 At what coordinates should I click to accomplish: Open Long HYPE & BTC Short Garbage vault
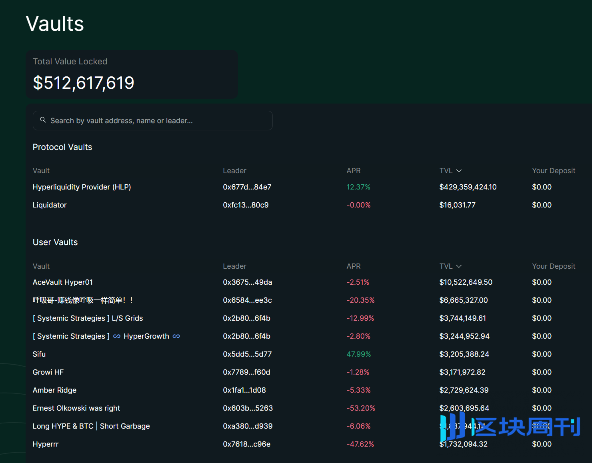tap(91, 426)
